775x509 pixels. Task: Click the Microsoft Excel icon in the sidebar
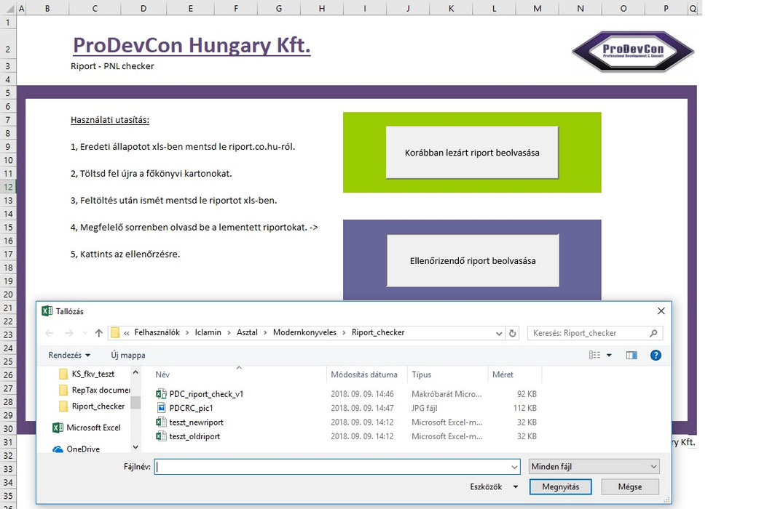pos(58,428)
